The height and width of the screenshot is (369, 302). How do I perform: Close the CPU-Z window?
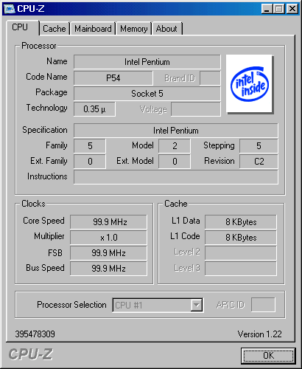pyautogui.click(x=292, y=9)
